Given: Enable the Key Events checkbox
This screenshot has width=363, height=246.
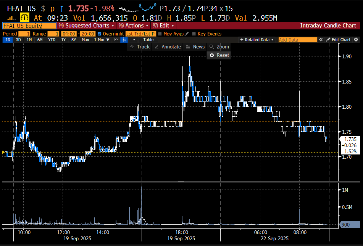Looking at the screenshot, I should point(194,34).
